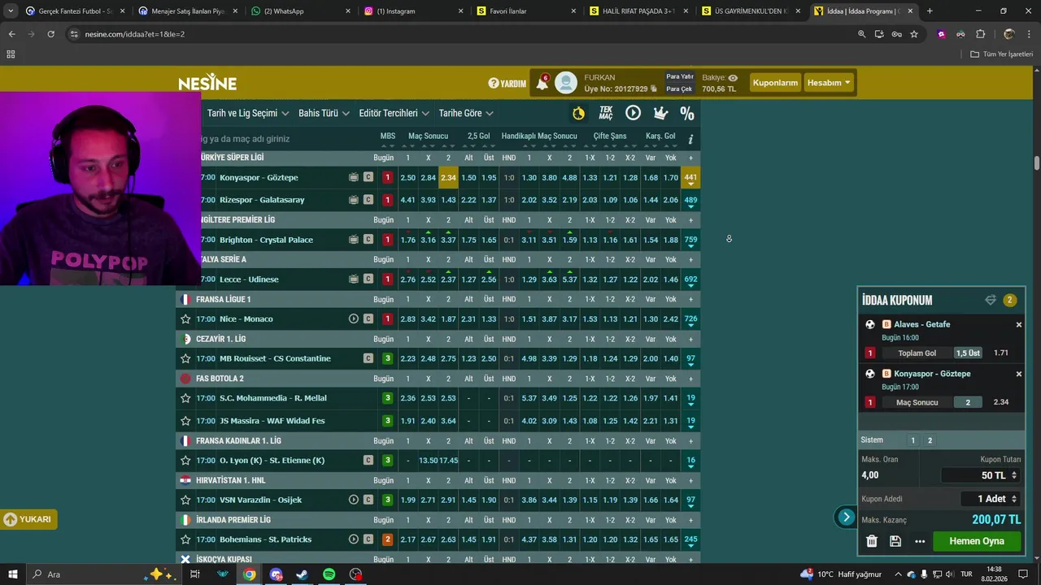Remove Alaves - Getafe from coupon
1041x585 pixels.
click(1018, 324)
